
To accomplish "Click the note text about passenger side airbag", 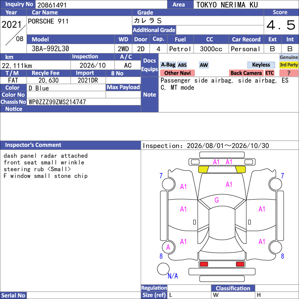I will coord(225,84).
